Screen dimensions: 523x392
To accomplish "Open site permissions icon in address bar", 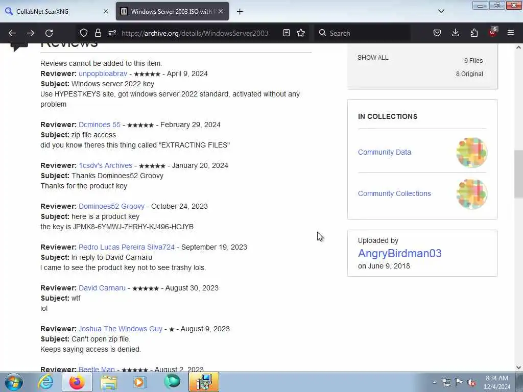I will point(112,33).
